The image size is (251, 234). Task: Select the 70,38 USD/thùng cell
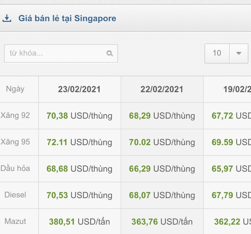pyautogui.click(x=80, y=116)
